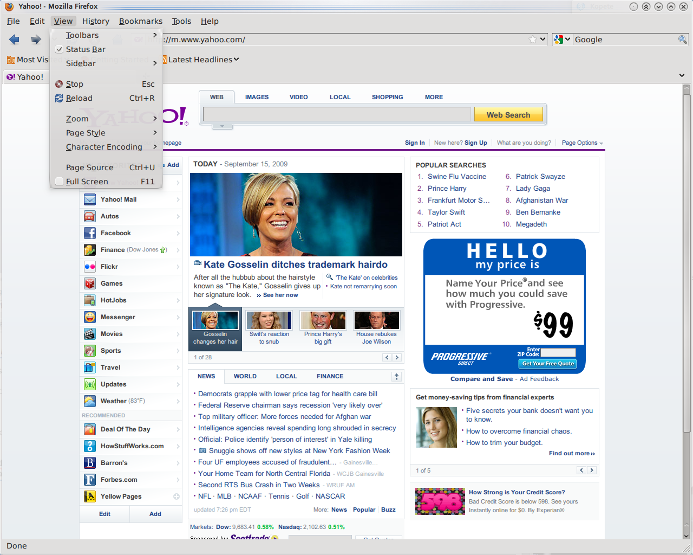Collapse the news module with the up-arrow button
Screen dimensions: 693x555
(x=396, y=376)
